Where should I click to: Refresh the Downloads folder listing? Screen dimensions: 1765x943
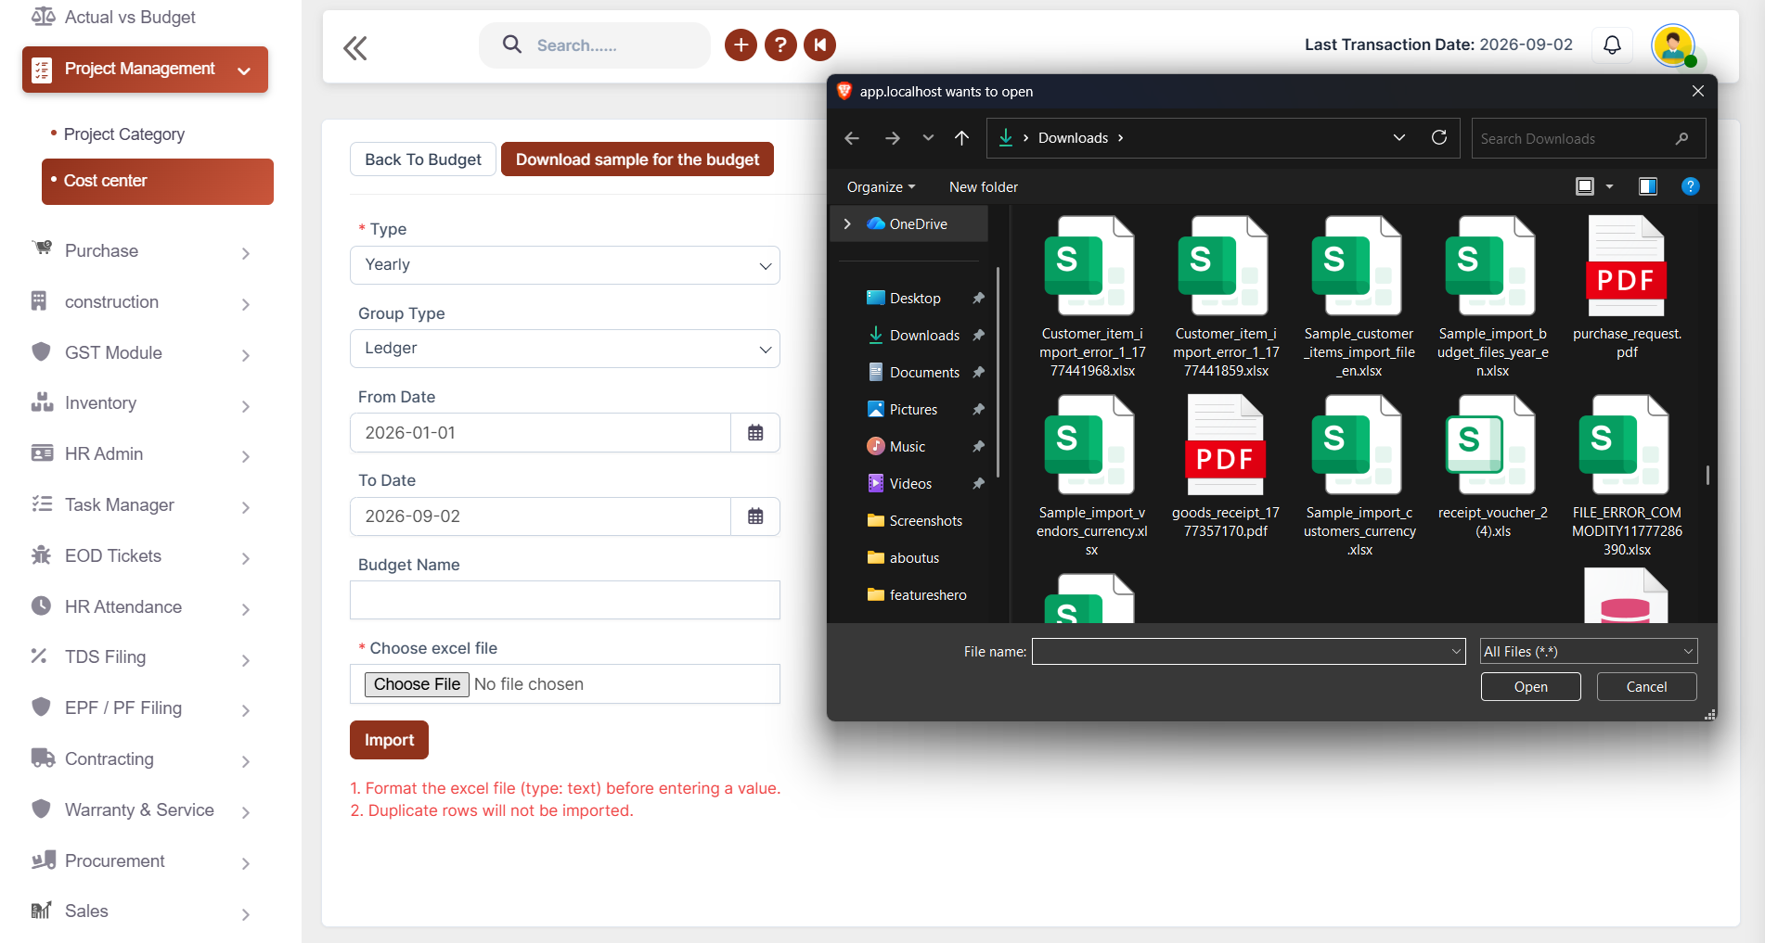1439,137
